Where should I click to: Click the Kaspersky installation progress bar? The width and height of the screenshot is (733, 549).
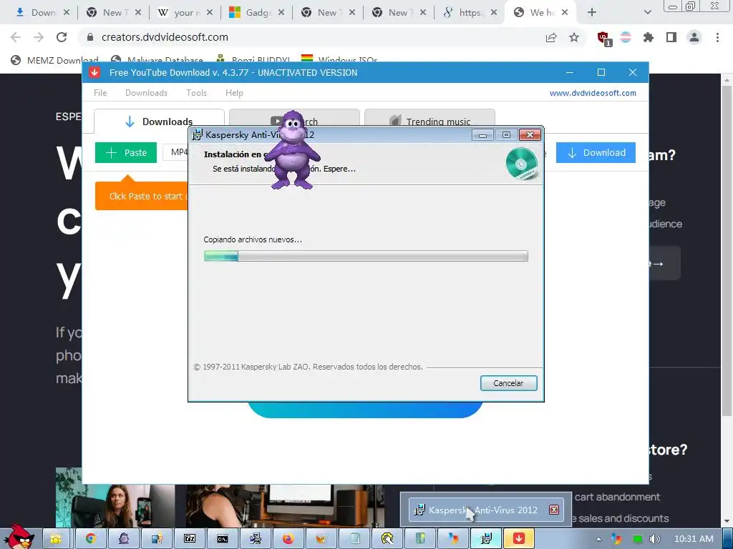366,256
